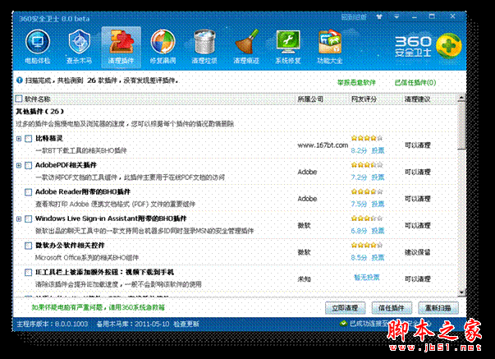Image resolution: width=495 pixels, height=359 pixels.
Task: Click the 重新扫描 rescan button
Action: (x=438, y=308)
